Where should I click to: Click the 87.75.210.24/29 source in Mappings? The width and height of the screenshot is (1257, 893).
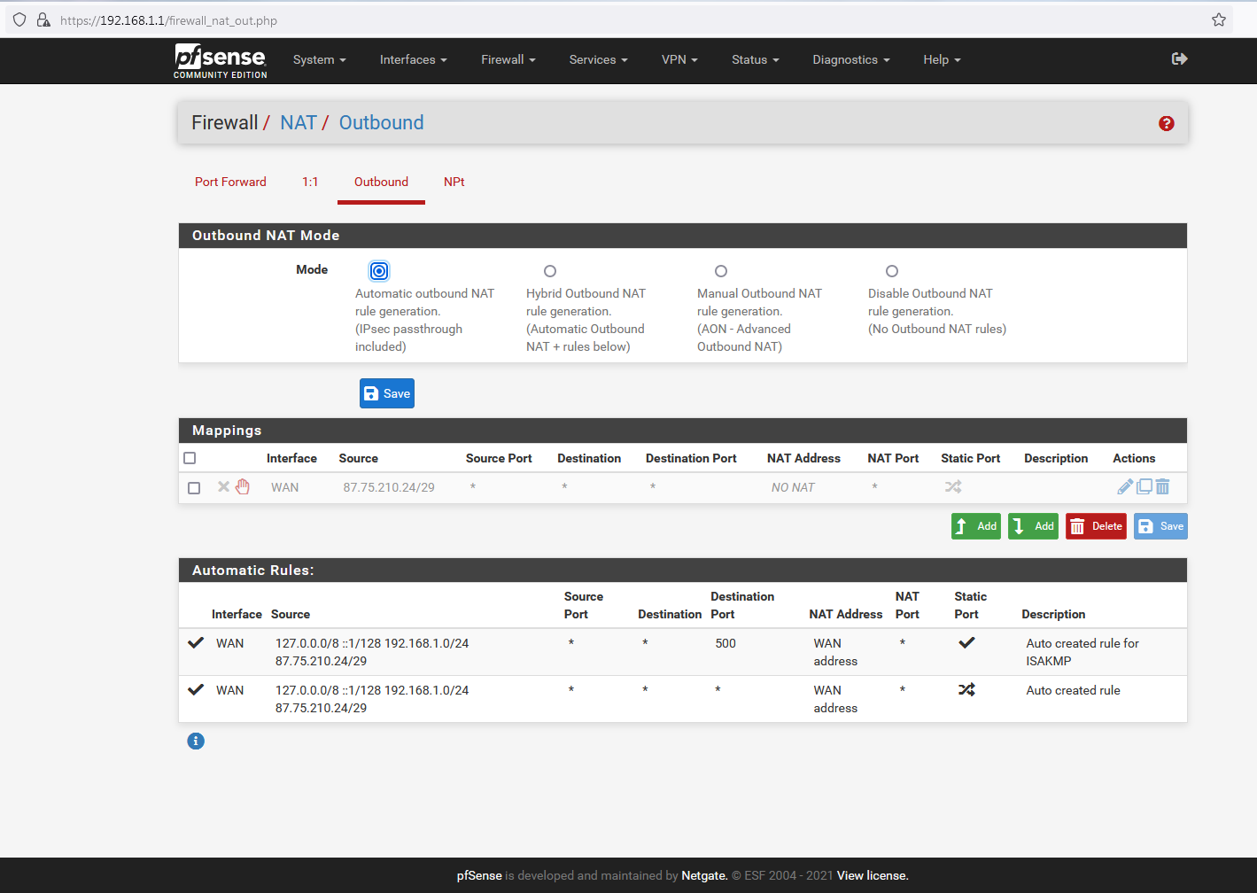coord(389,487)
